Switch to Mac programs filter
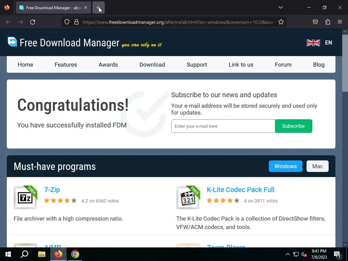Viewport: 348px width, 261px height. coord(317,166)
